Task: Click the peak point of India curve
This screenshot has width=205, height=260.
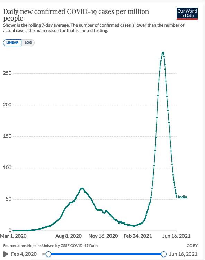Action: (163, 52)
